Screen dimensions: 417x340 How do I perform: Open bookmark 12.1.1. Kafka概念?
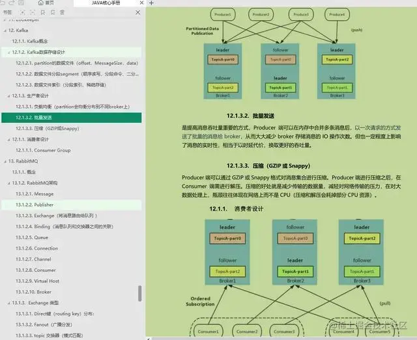pos(30,41)
